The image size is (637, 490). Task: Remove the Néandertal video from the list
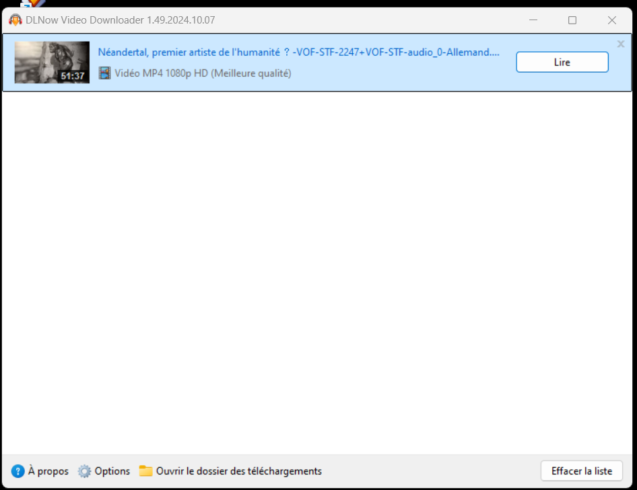(x=620, y=44)
